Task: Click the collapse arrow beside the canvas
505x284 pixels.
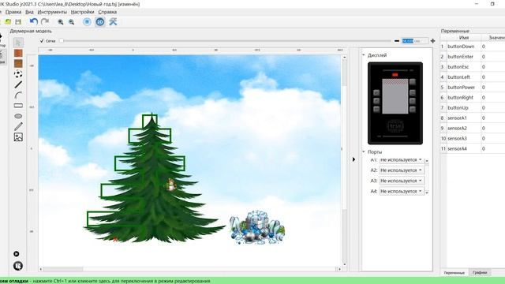Action: 353,159
